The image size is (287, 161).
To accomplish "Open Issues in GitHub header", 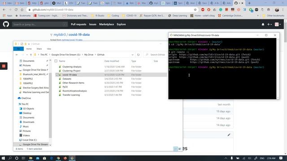I will point(93,24).
